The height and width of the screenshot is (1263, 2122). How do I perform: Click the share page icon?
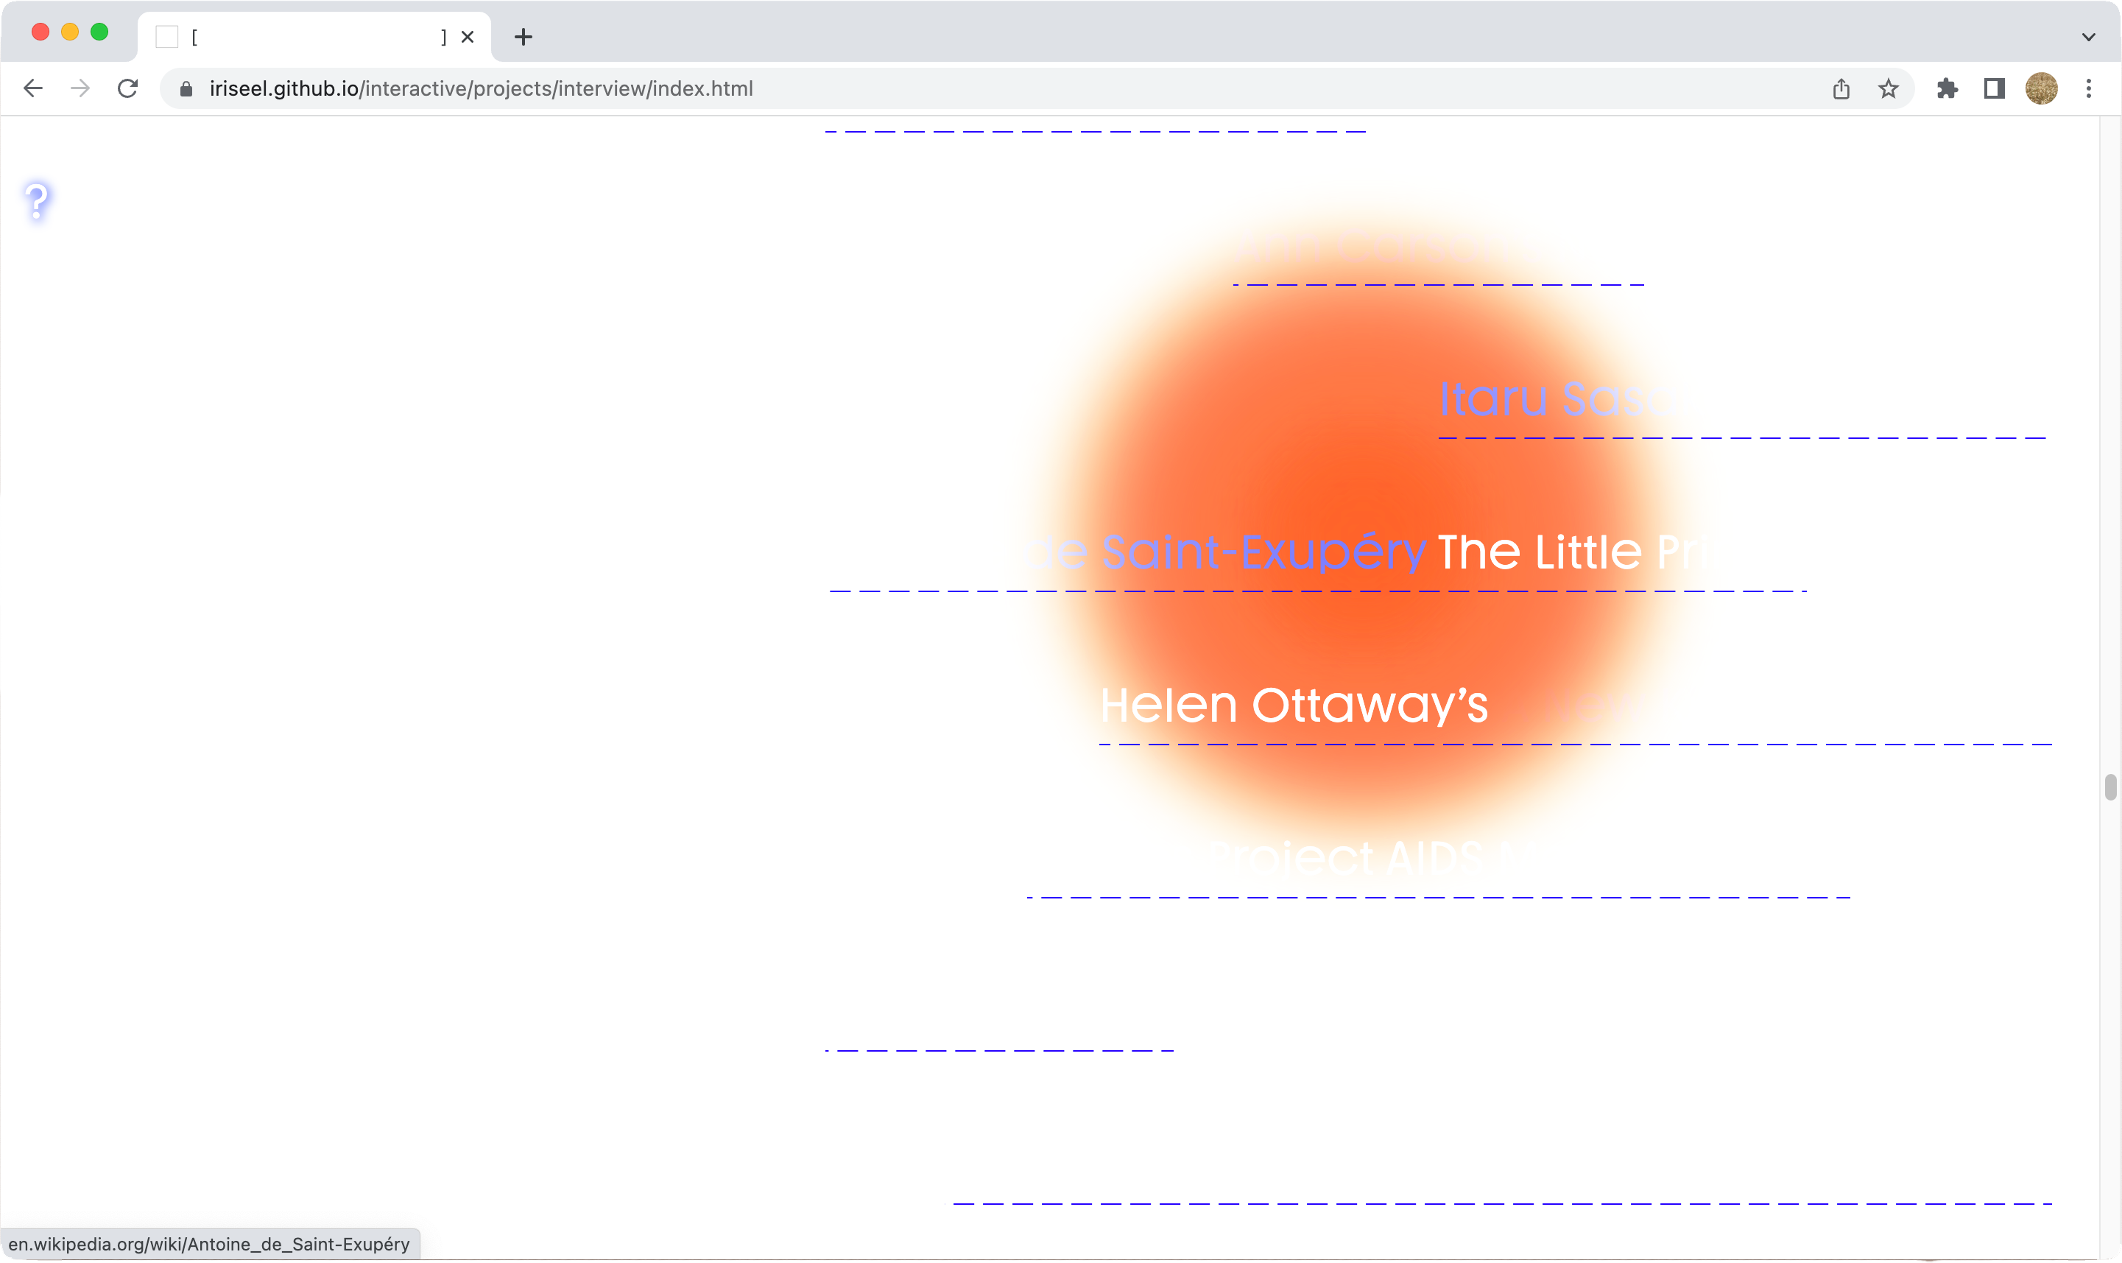click(x=1841, y=88)
